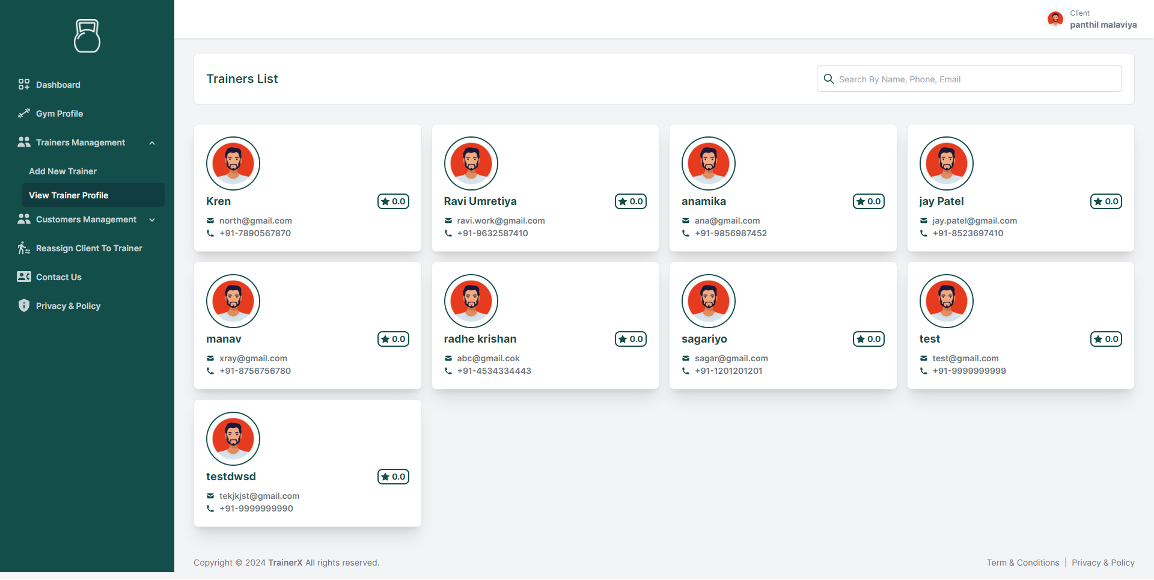Click the phone icon on manav's card
Viewport: 1154px width, 580px height.
click(x=210, y=371)
